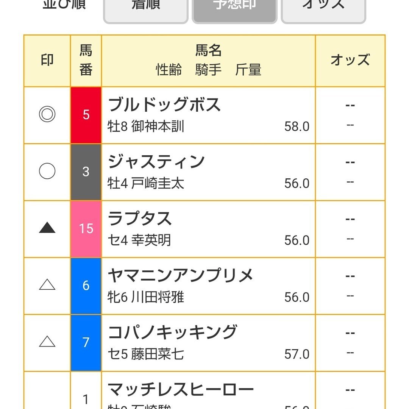
Task: Click the black triangle mark for ラプタス
Action: [x=47, y=228]
